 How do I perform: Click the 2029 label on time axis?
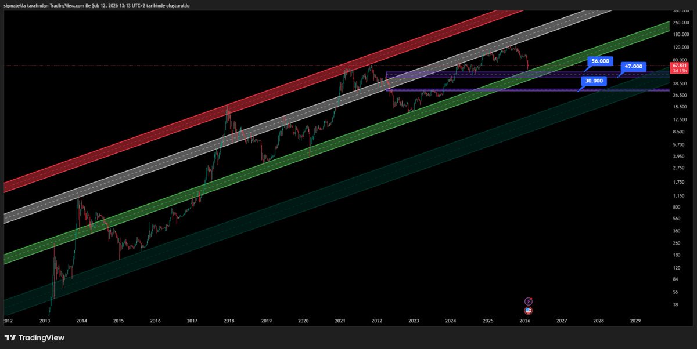coord(635,320)
